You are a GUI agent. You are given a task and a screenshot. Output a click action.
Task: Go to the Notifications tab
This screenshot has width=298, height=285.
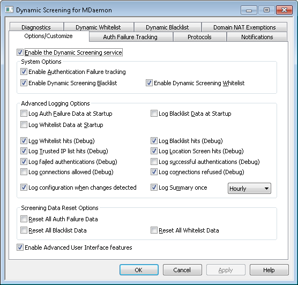[257, 37]
